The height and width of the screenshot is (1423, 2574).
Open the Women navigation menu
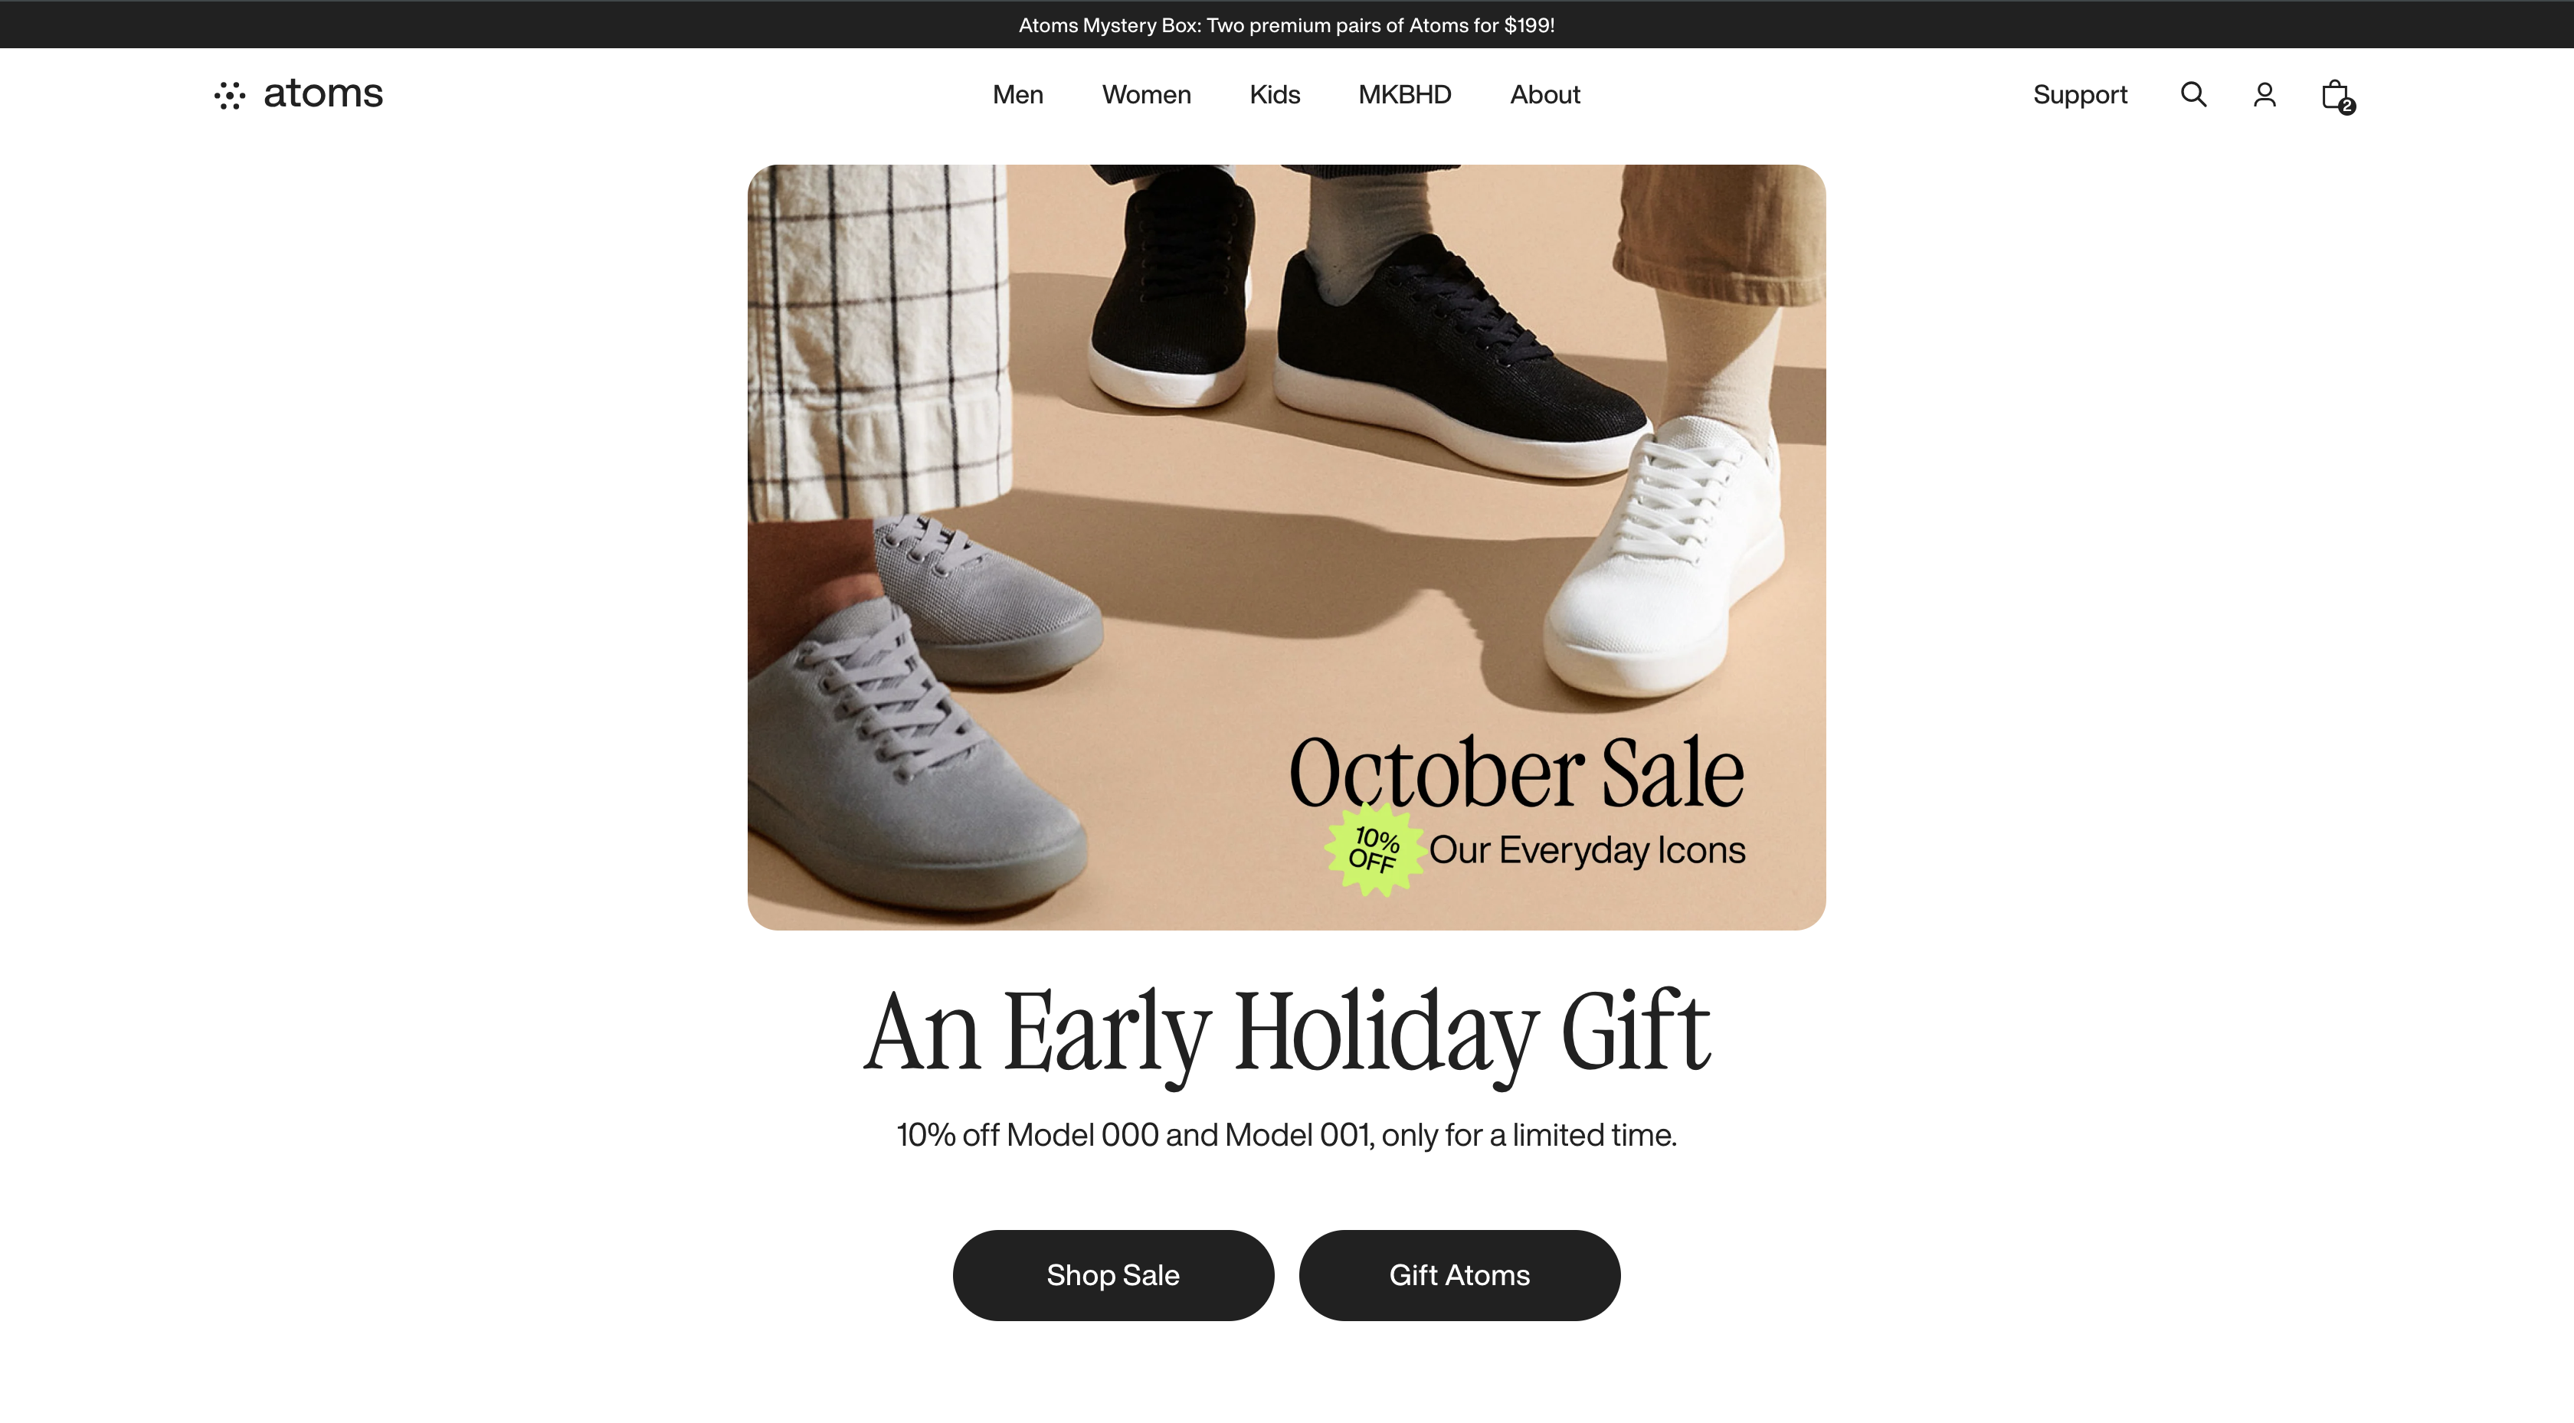[1146, 95]
